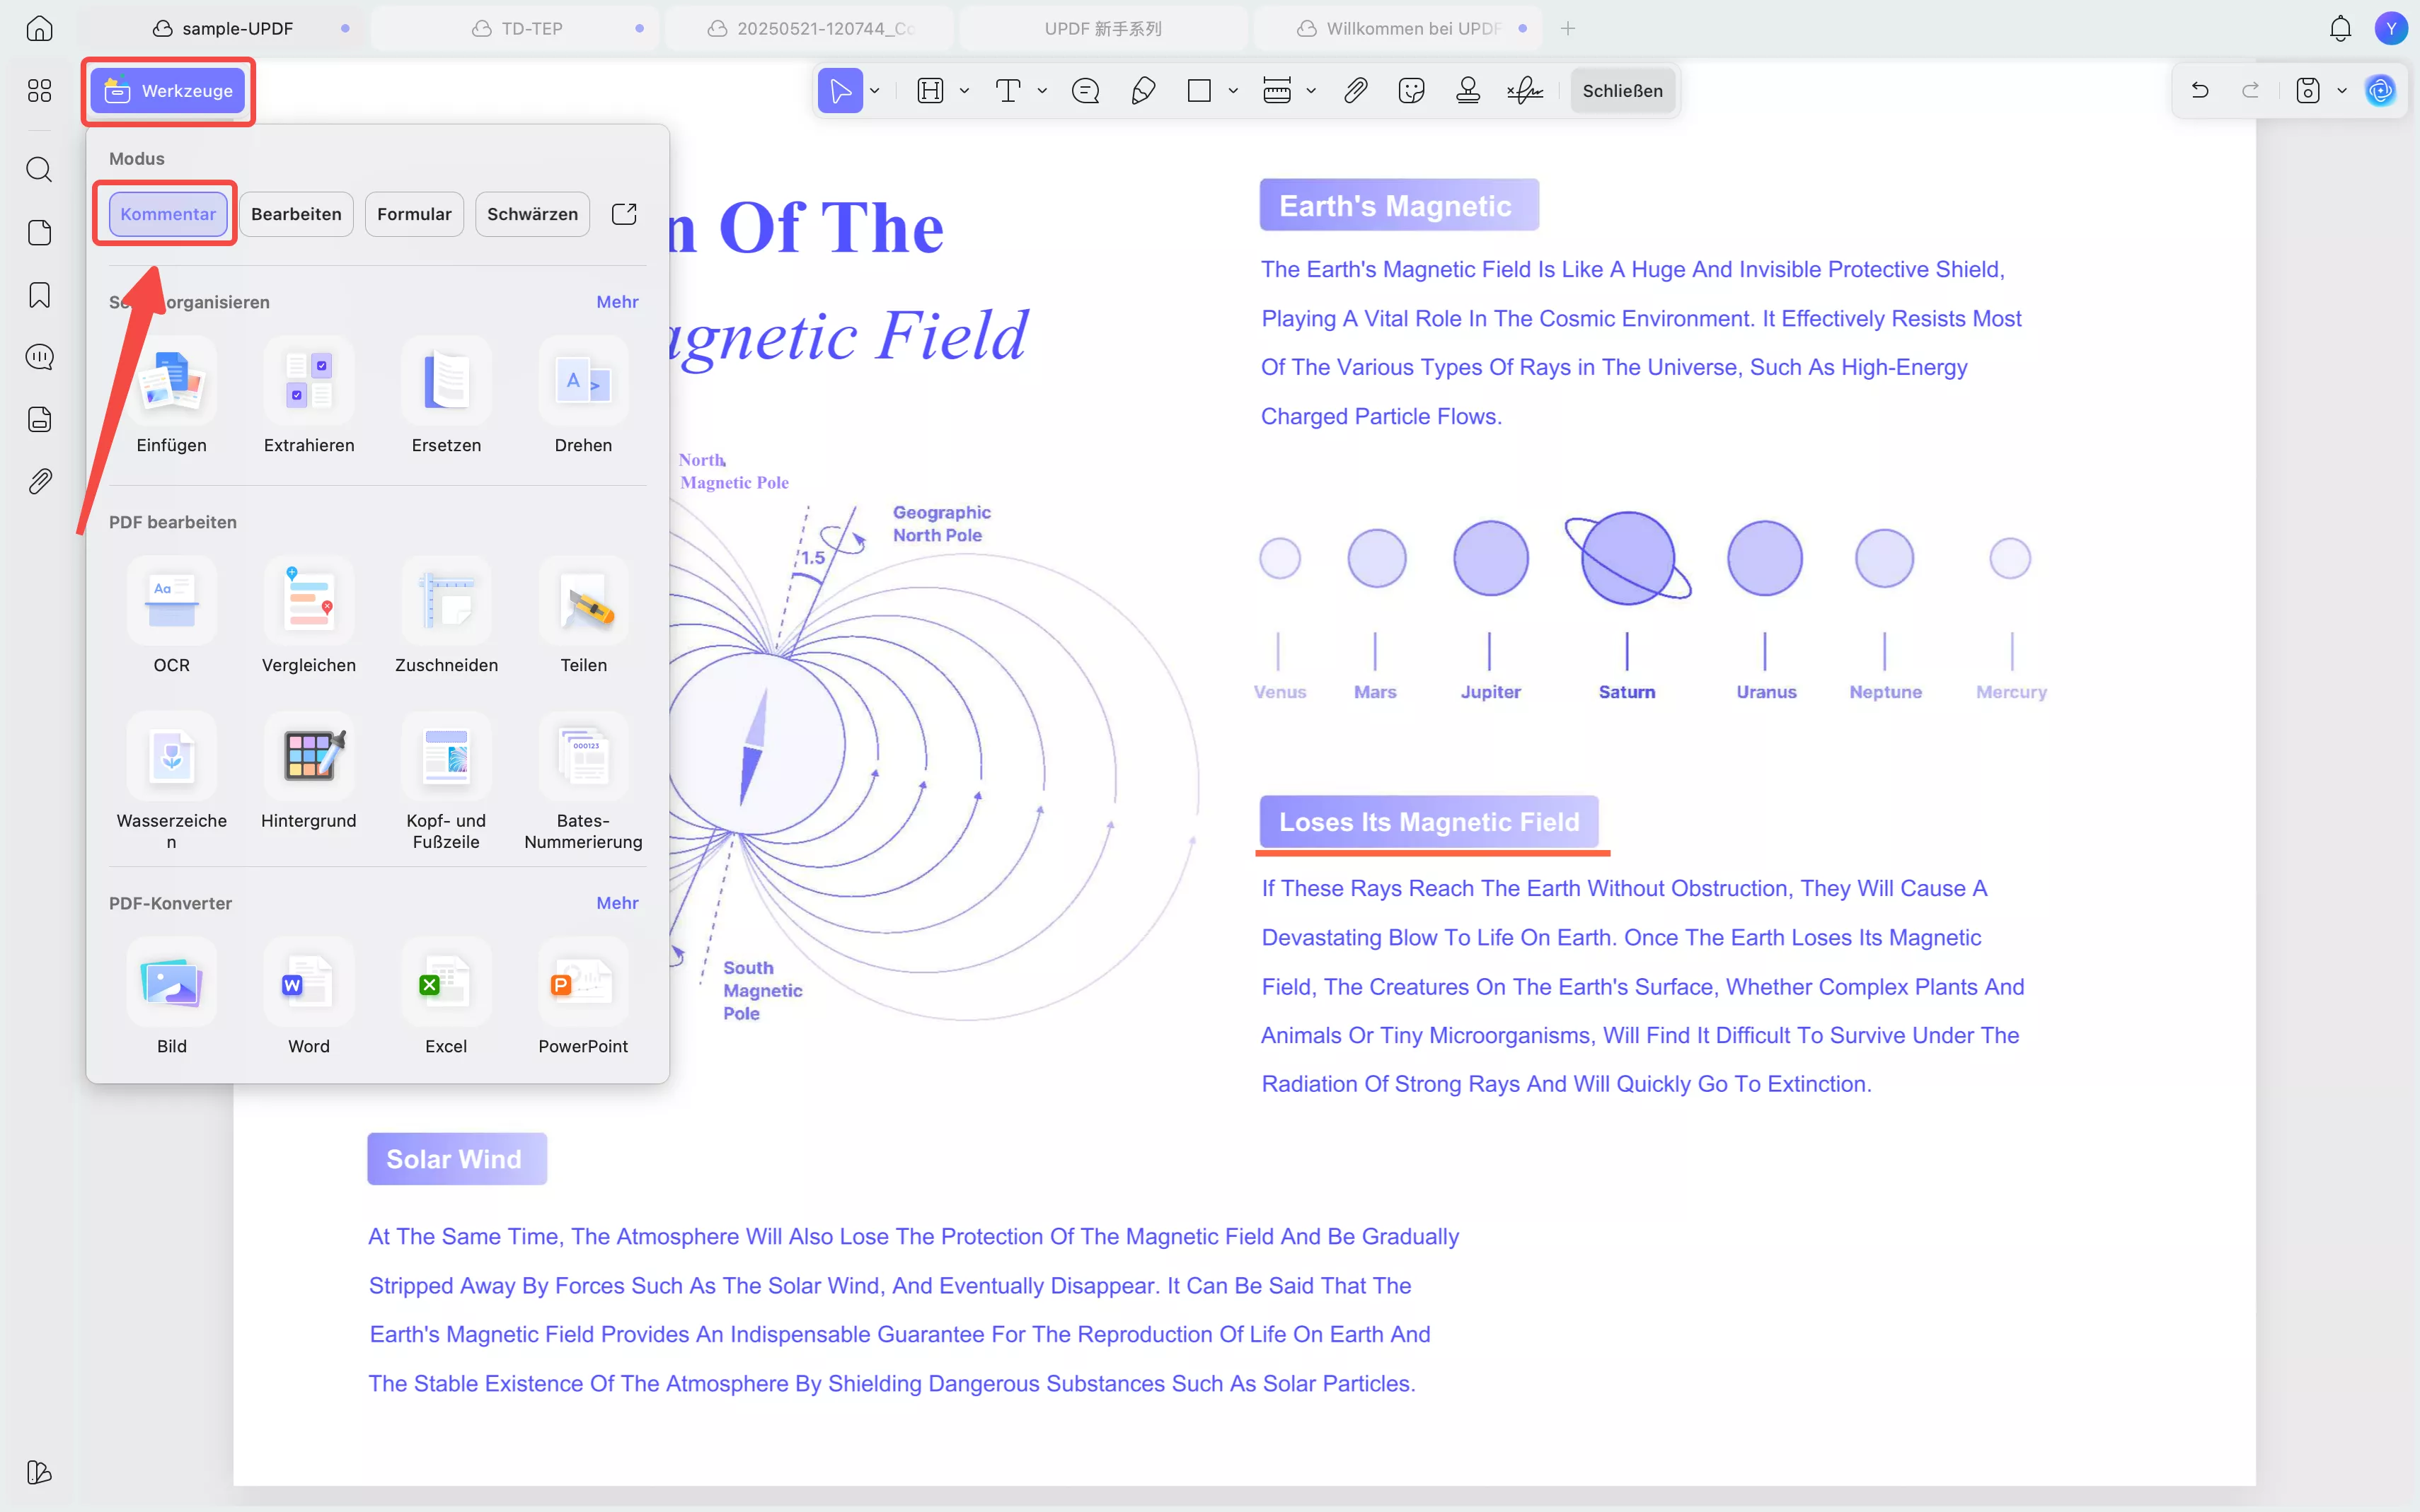The height and width of the screenshot is (1512, 2420).
Task: Click the OCR tool icon
Action: pyautogui.click(x=171, y=601)
